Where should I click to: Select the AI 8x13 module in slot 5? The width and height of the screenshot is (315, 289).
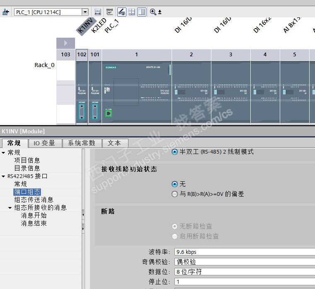[295, 92]
